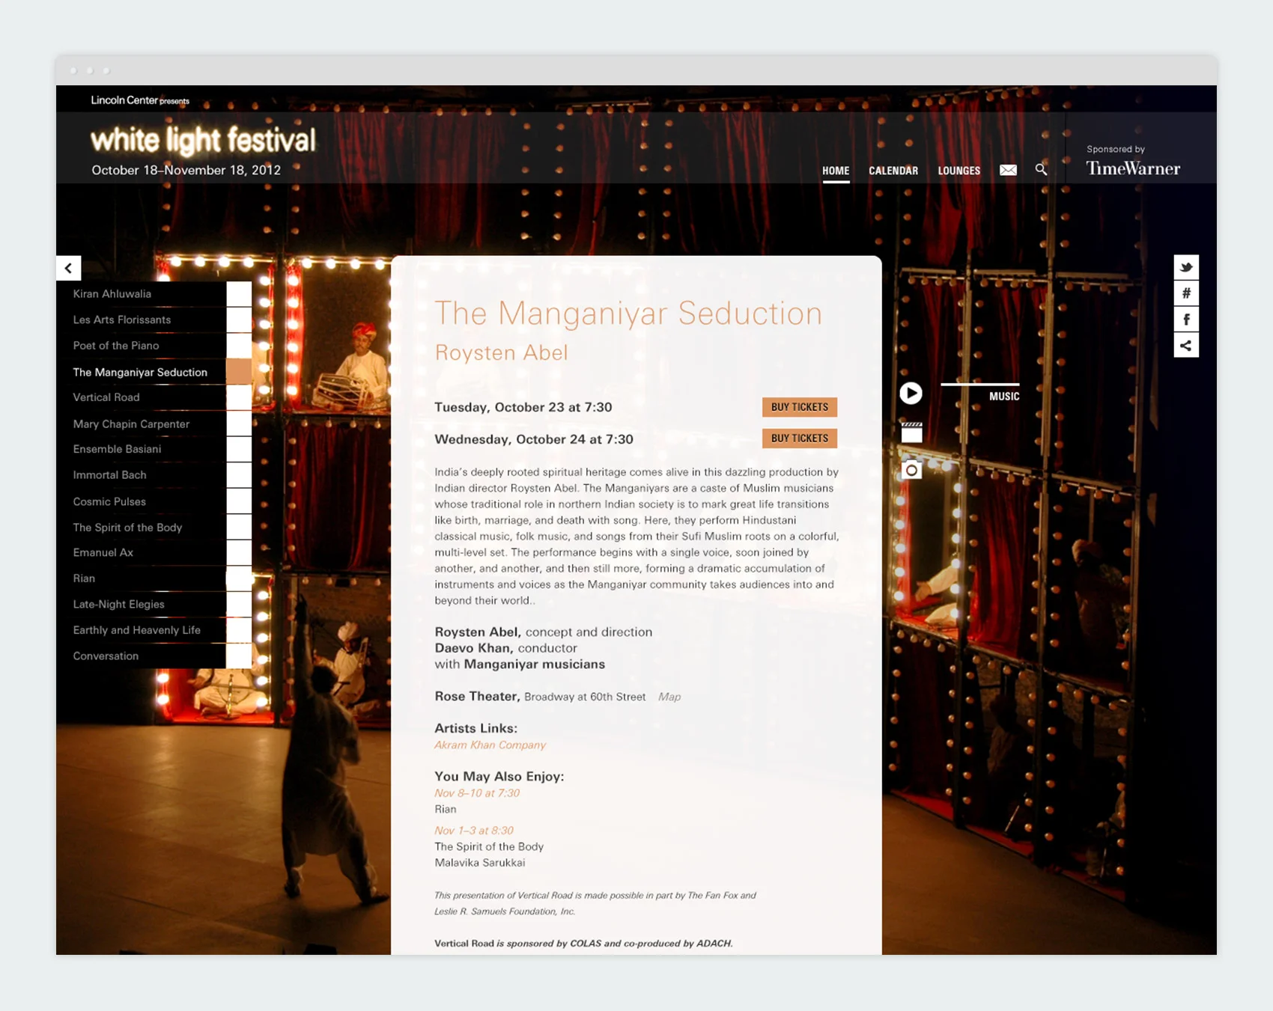Open the Nov 8–10 at 7:30 link
This screenshot has height=1011, width=1273.
[x=477, y=793]
